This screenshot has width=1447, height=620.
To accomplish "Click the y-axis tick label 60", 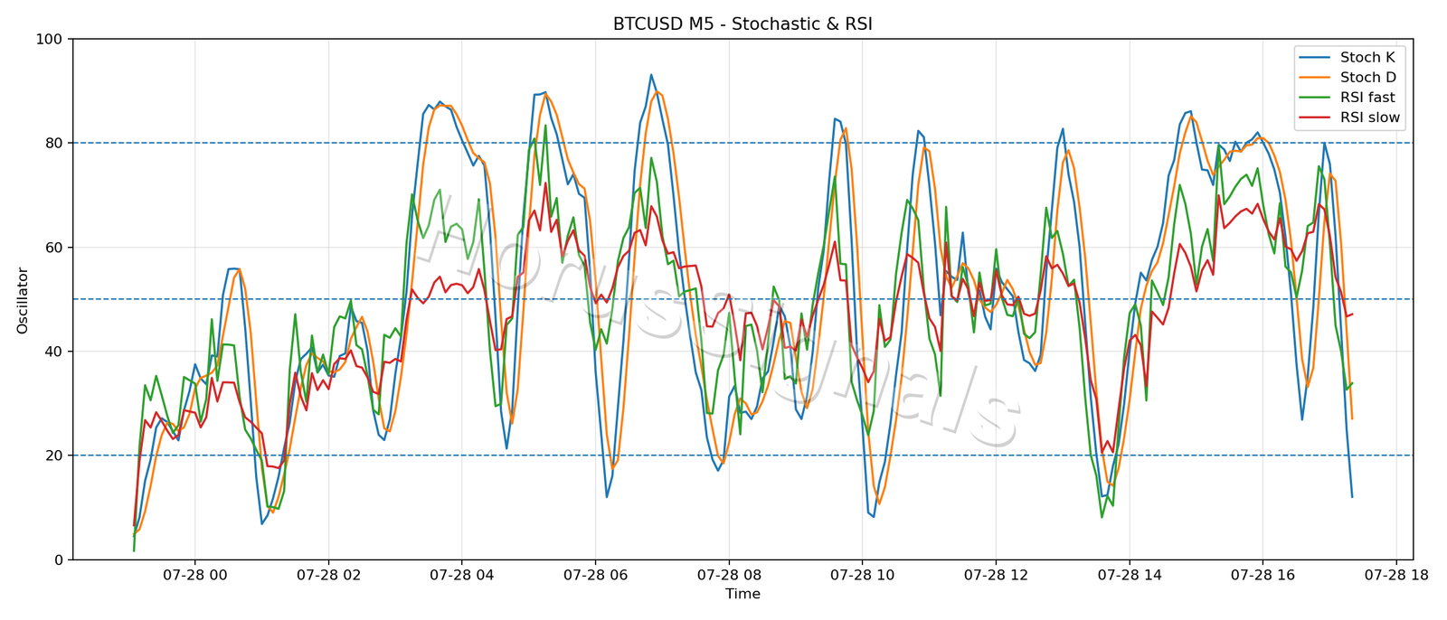I will [x=53, y=248].
